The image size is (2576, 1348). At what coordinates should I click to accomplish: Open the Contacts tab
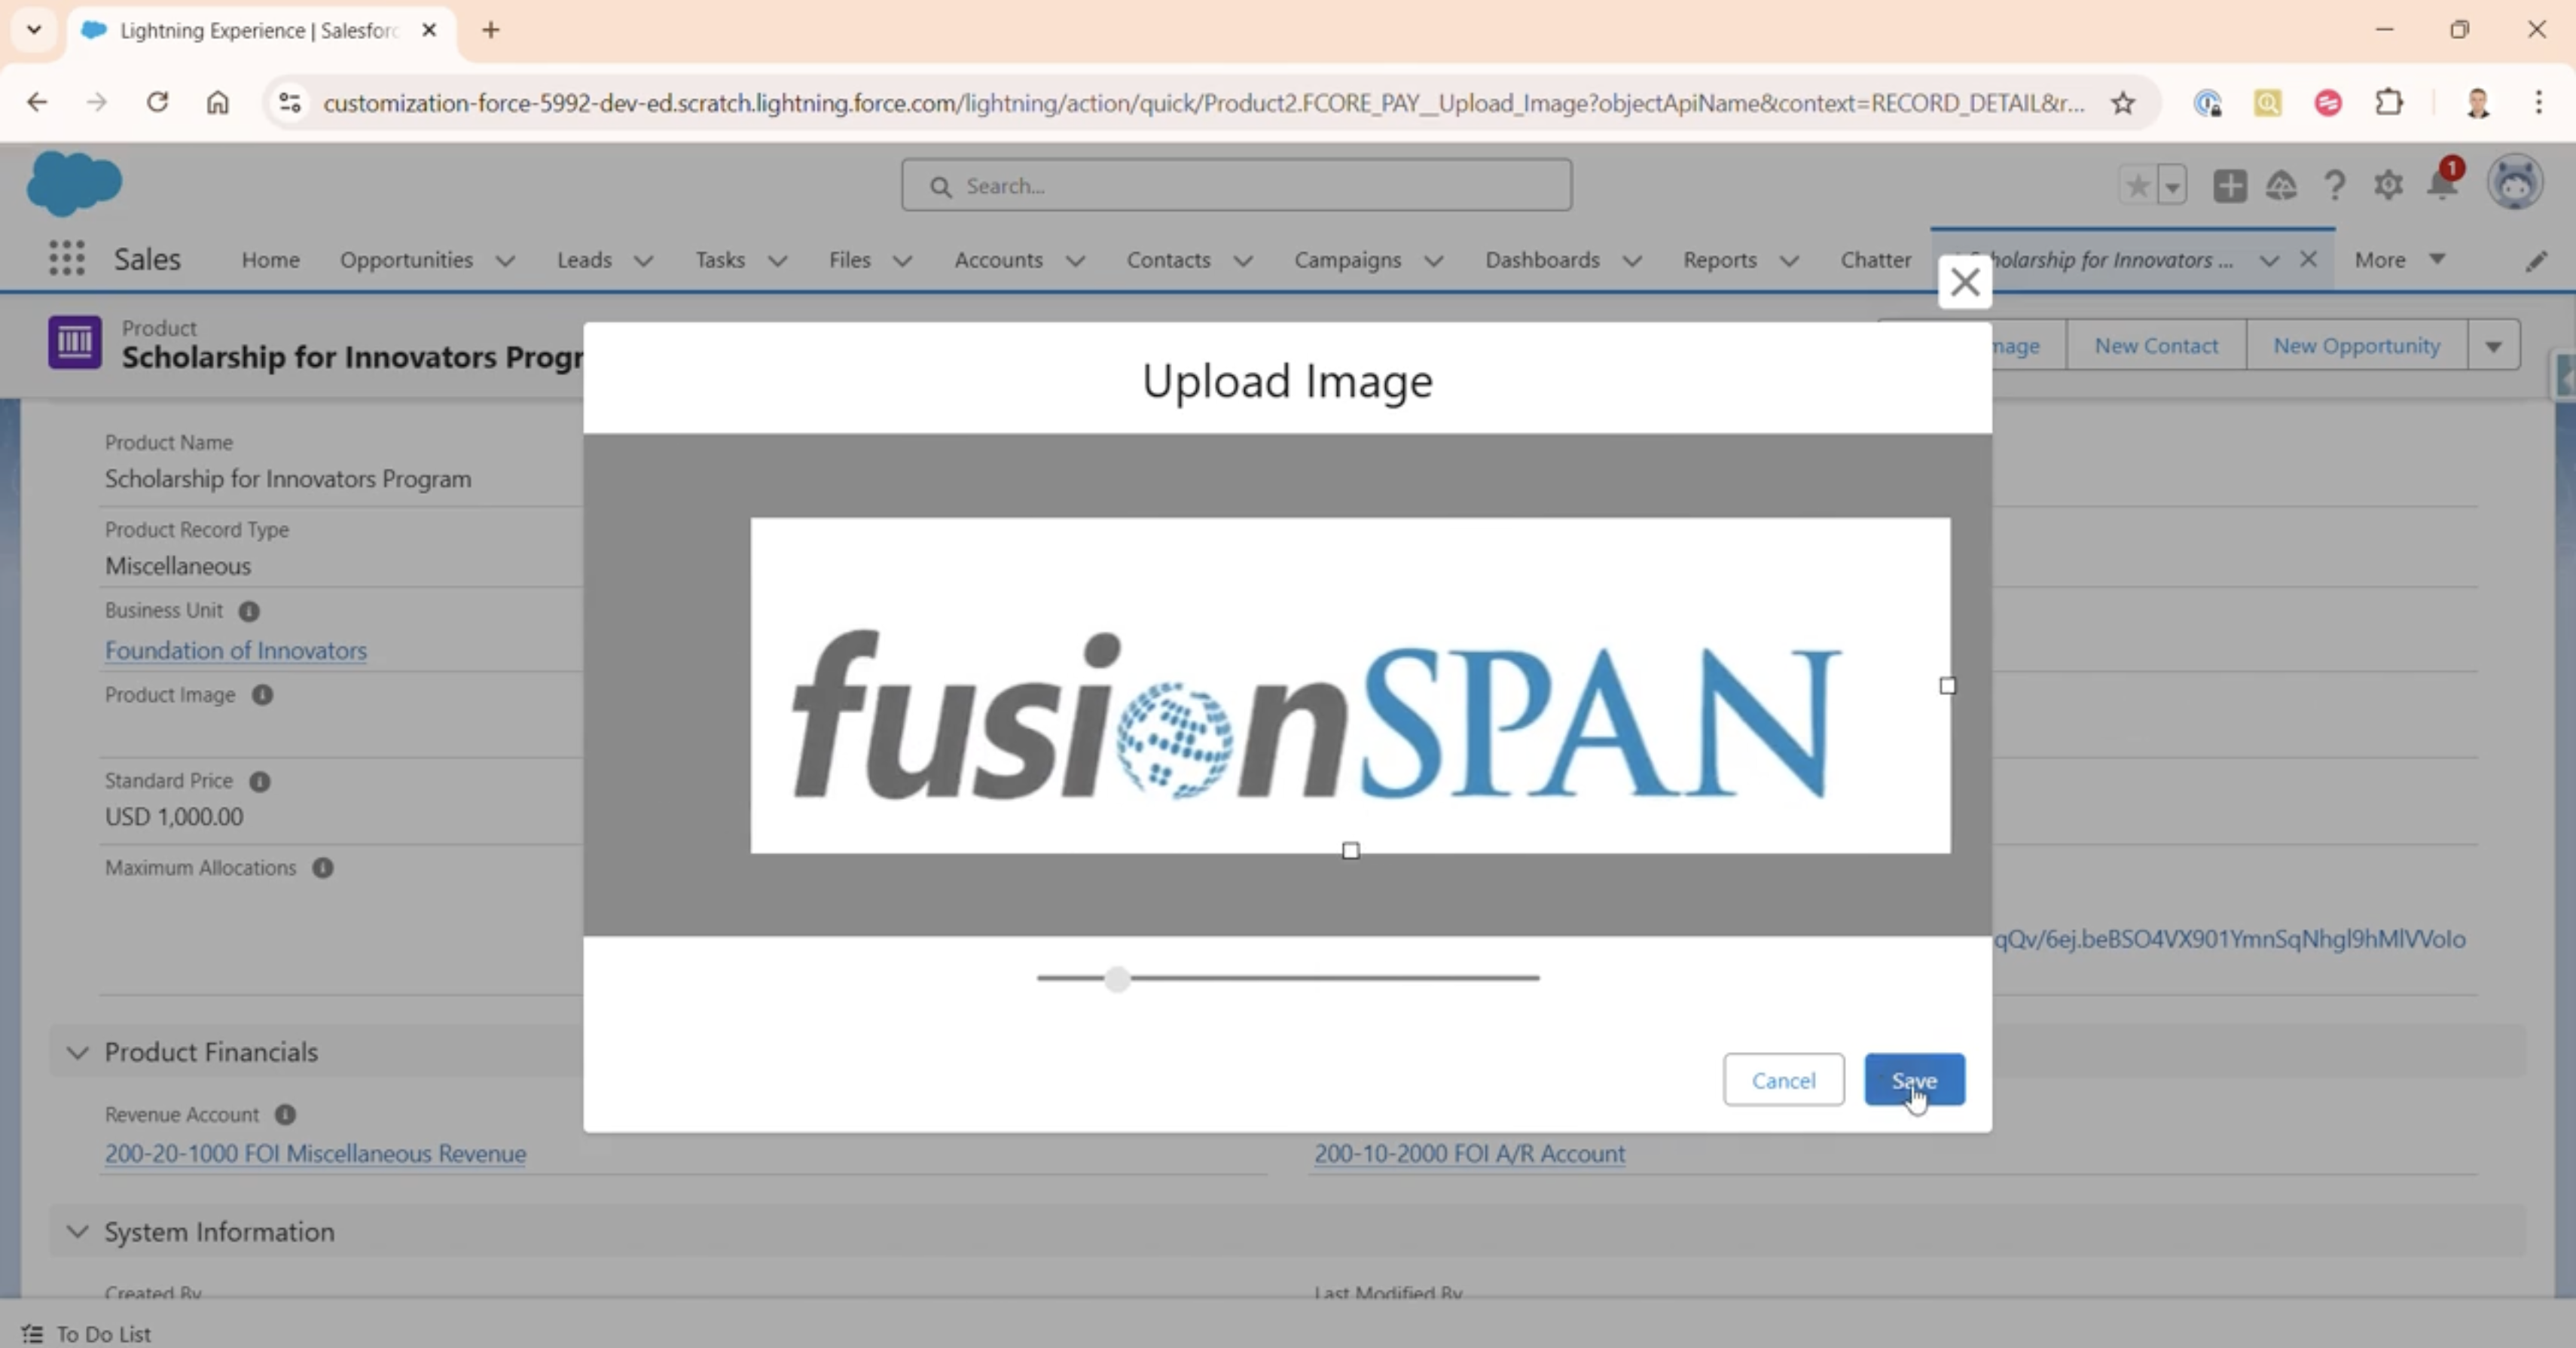point(1168,260)
